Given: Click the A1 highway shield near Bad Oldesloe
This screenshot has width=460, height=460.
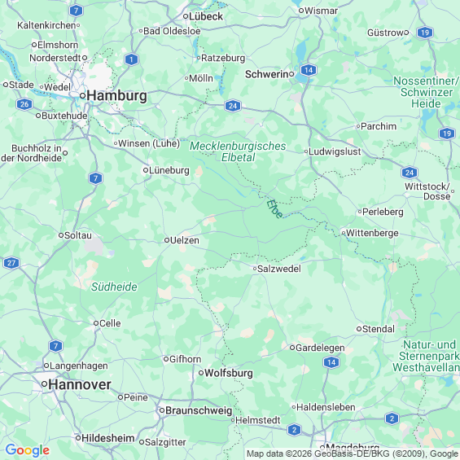Looking at the screenshot, I should (x=131, y=59).
